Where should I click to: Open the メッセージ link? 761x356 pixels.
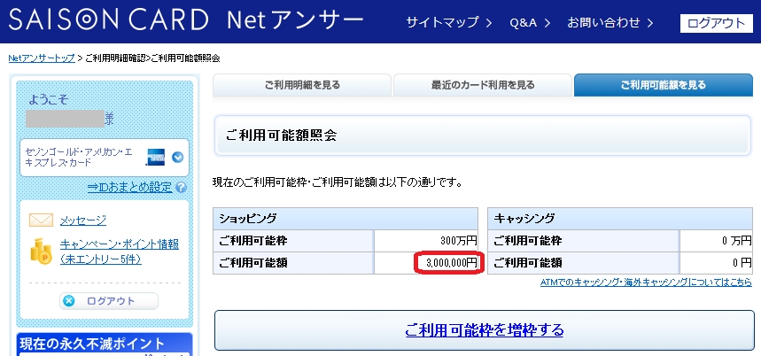83,221
